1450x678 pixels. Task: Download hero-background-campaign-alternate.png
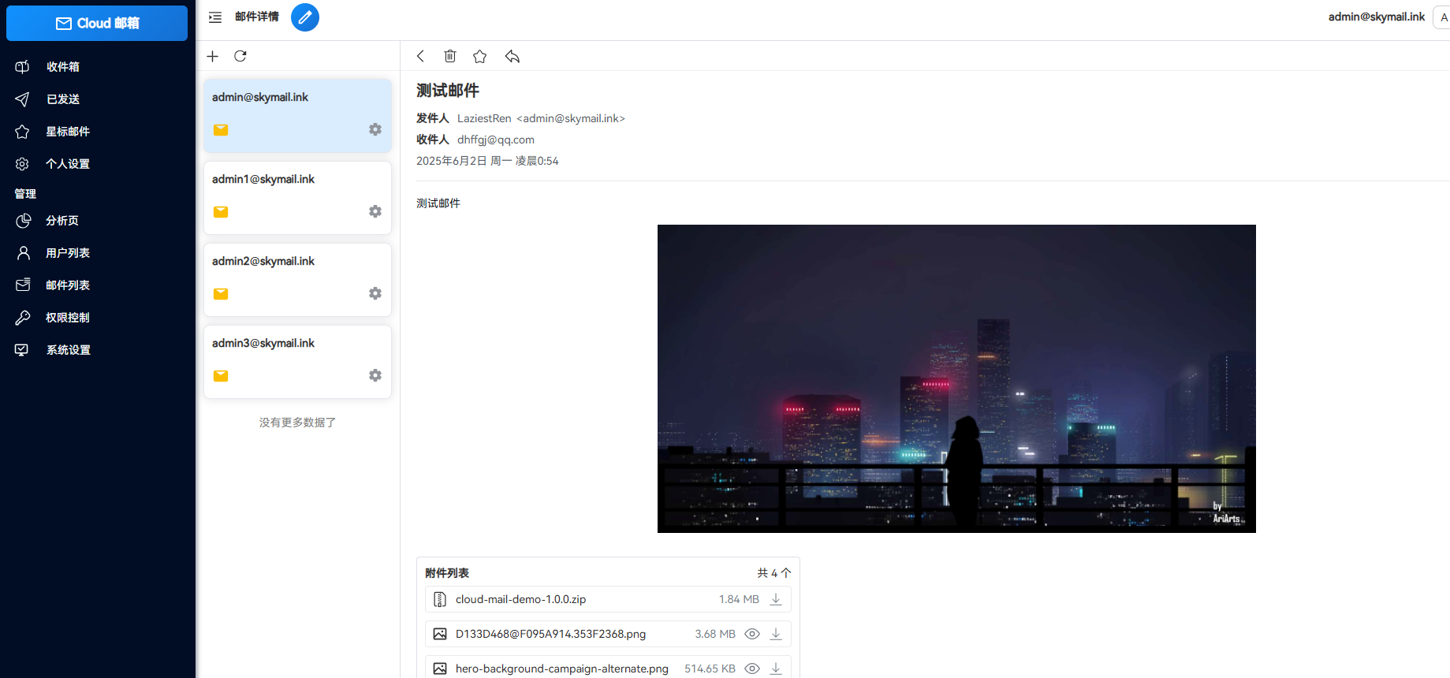pos(776,669)
